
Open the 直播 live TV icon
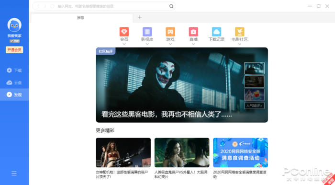(193, 32)
